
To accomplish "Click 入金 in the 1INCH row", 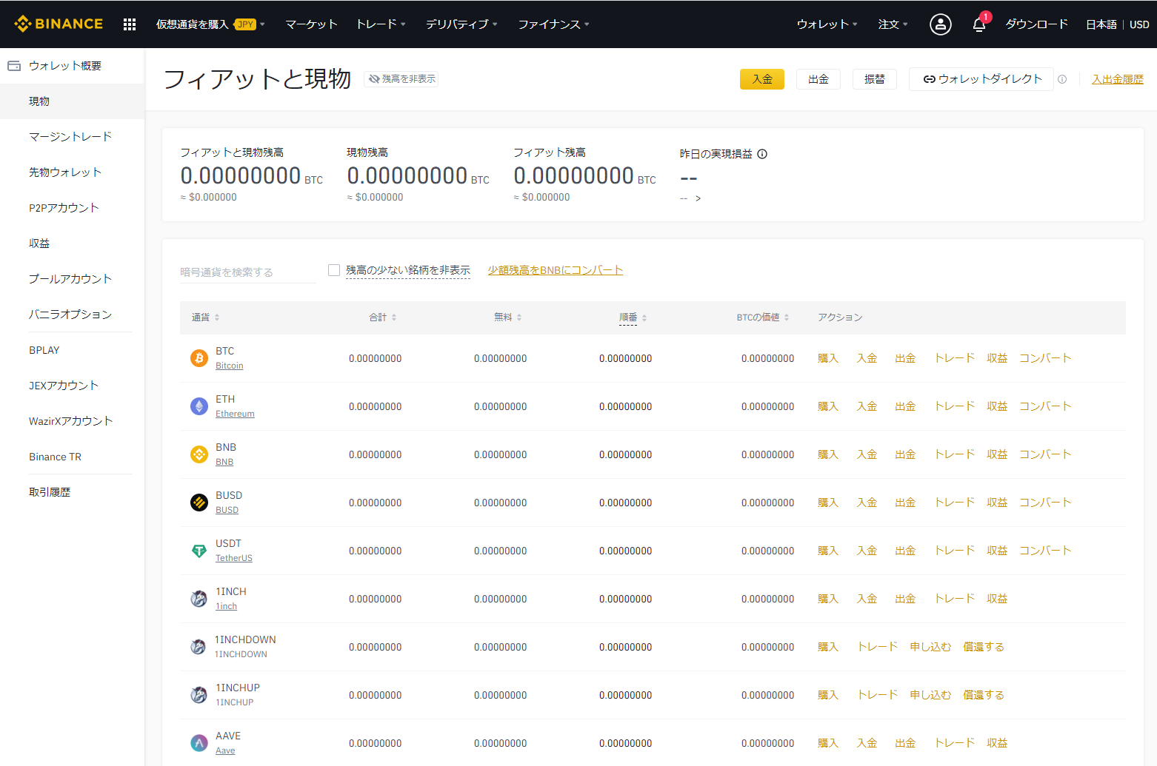I will (x=867, y=599).
